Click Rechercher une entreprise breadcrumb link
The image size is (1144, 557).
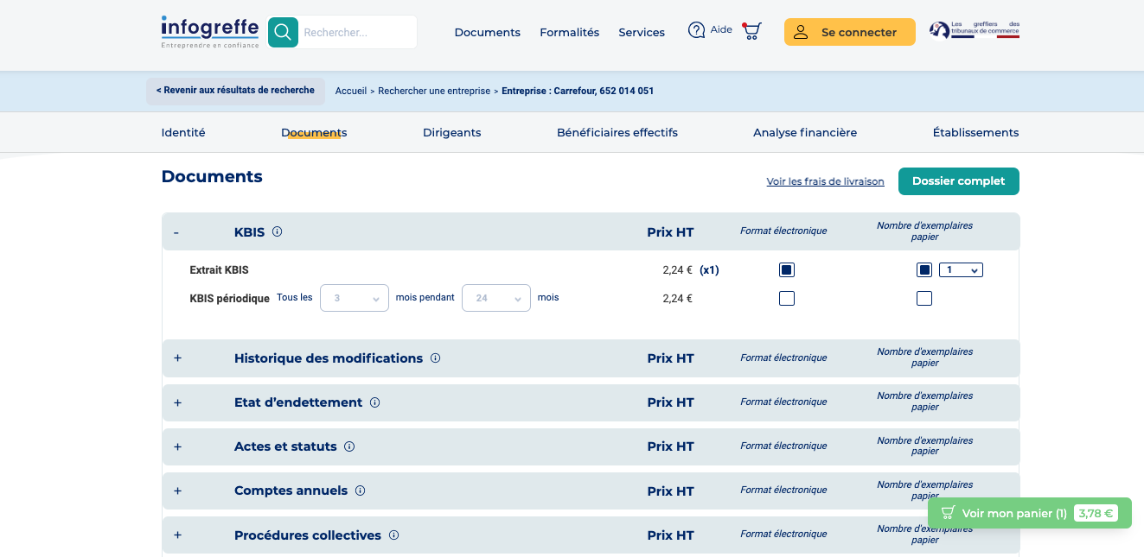(x=434, y=91)
